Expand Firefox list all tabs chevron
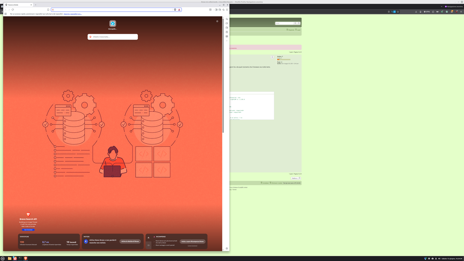464x261 pixels. (442, 6)
